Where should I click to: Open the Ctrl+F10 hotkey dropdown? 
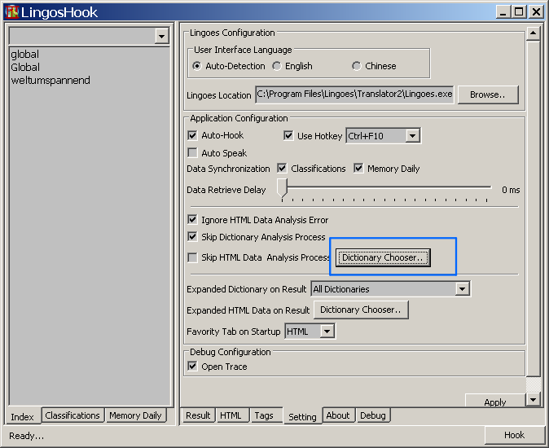(412, 135)
